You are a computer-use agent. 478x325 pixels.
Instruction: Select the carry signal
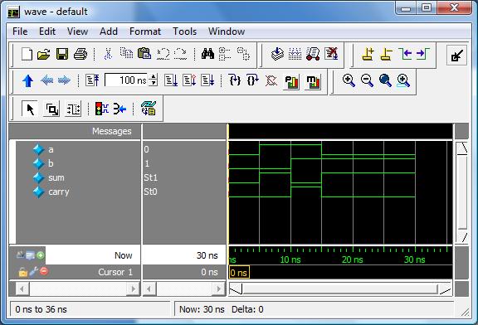point(59,192)
